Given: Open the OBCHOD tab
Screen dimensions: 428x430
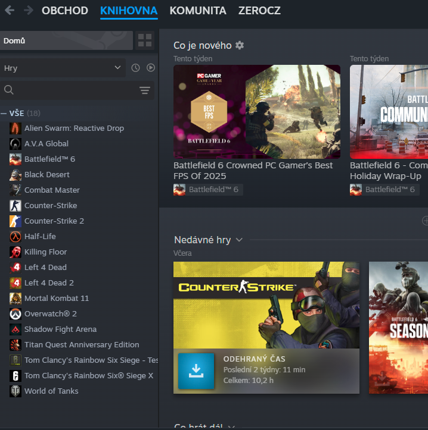Looking at the screenshot, I should pos(65,11).
